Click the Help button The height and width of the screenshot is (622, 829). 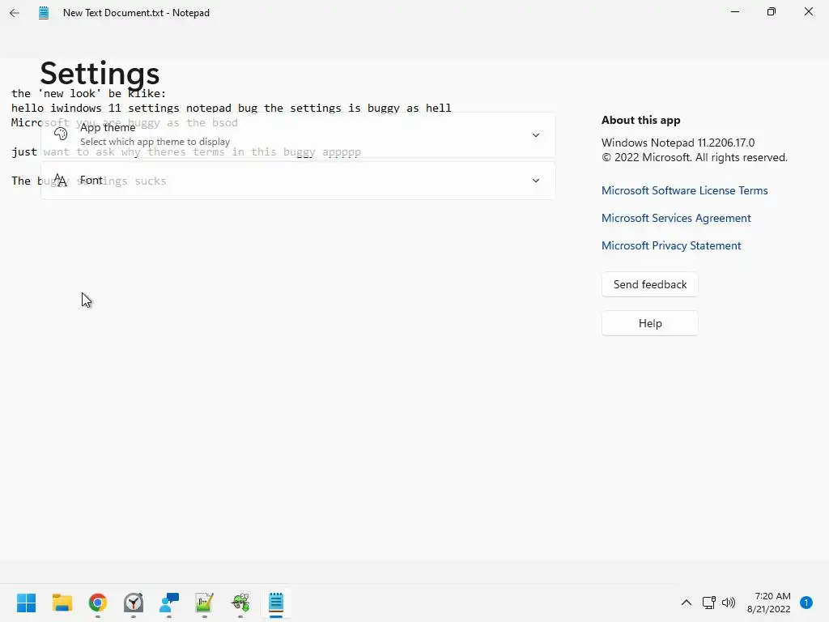[x=650, y=323]
